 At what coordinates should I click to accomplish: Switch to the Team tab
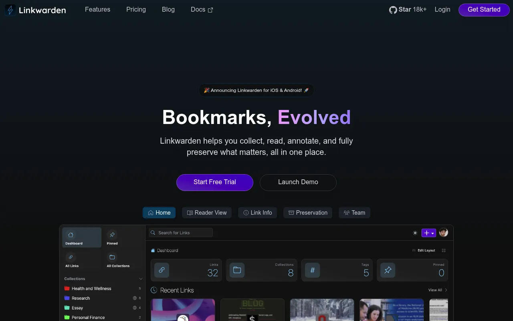pos(354,213)
